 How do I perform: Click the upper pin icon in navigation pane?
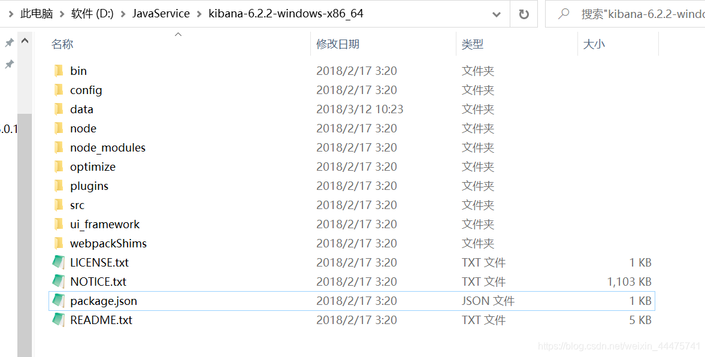(9, 43)
